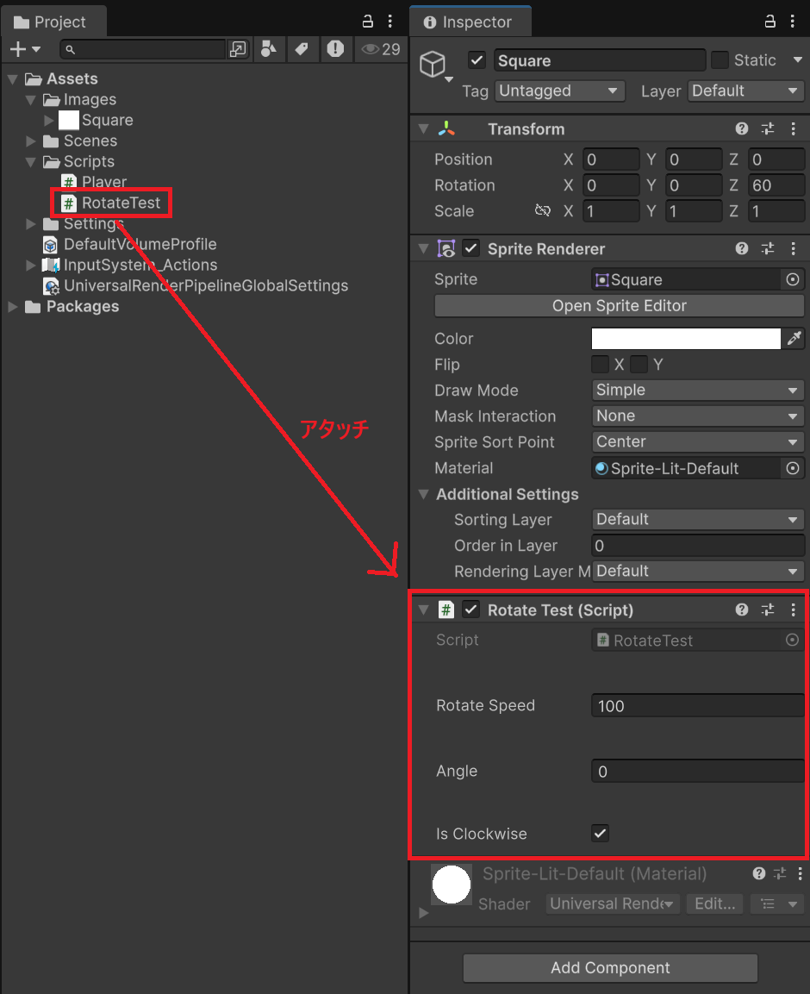Click the Transform component help icon
Screen dimensions: 810x994
pyautogui.click(x=742, y=129)
